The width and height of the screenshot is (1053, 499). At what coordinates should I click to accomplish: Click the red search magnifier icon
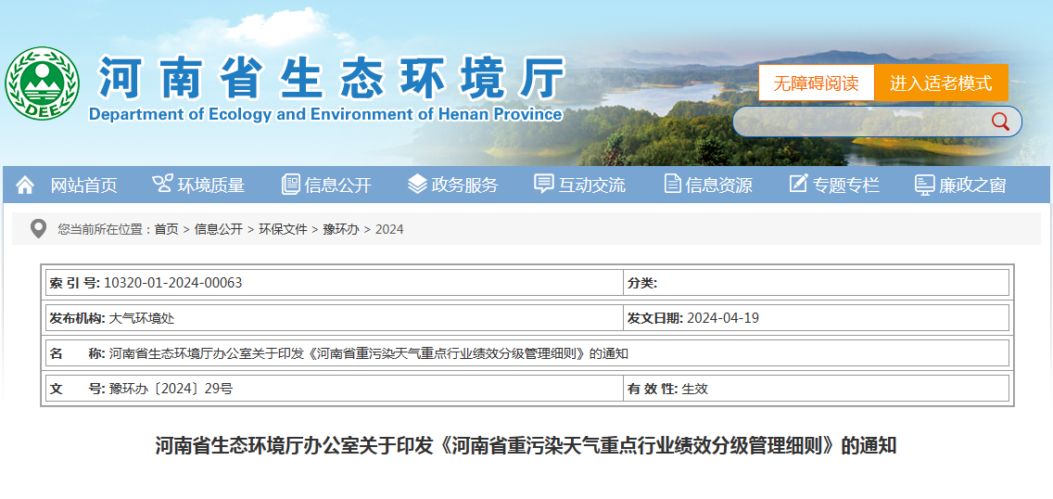1000,122
